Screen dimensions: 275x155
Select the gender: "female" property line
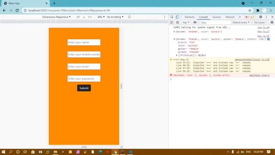tap(189, 49)
